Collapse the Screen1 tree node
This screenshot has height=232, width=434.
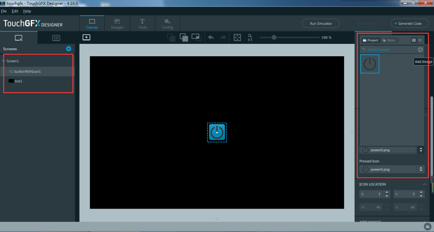[x=3, y=61]
